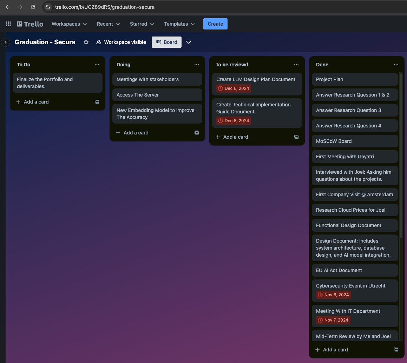The image size is (407, 363).
Task: Open To Do list actions menu
Action: 97,65
